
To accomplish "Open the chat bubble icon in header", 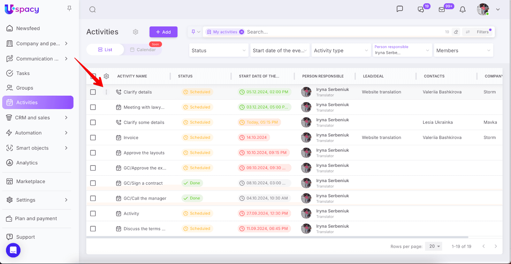I will pyautogui.click(x=400, y=9).
